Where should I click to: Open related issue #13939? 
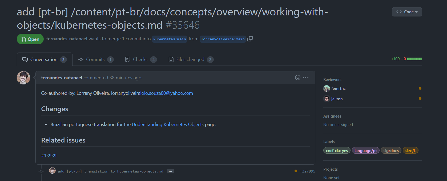pyautogui.click(x=49, y=156)
